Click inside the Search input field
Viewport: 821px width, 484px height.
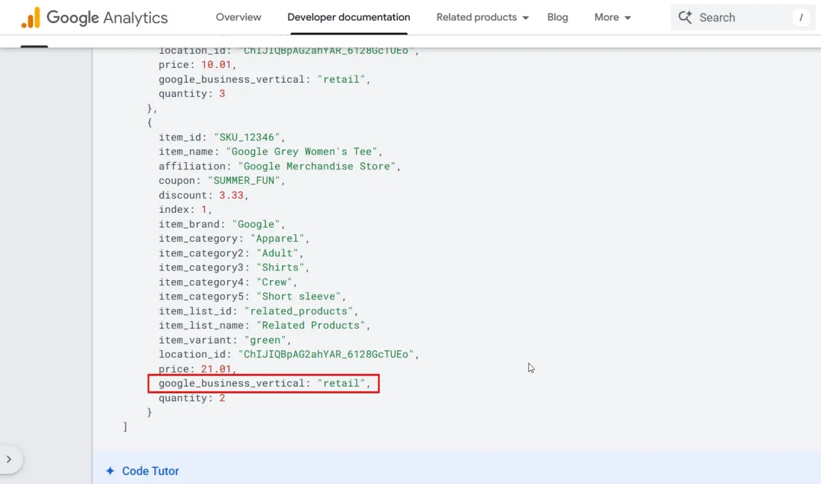tap(731, 17)
